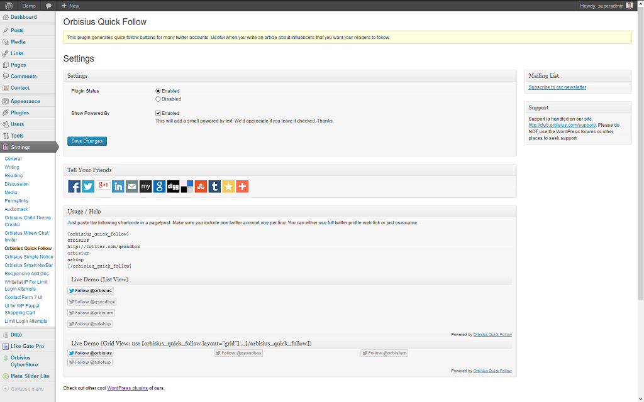This screenshot has height=402, width=644.
Task: Open Appearance menu item
Action: coord(25,101)
